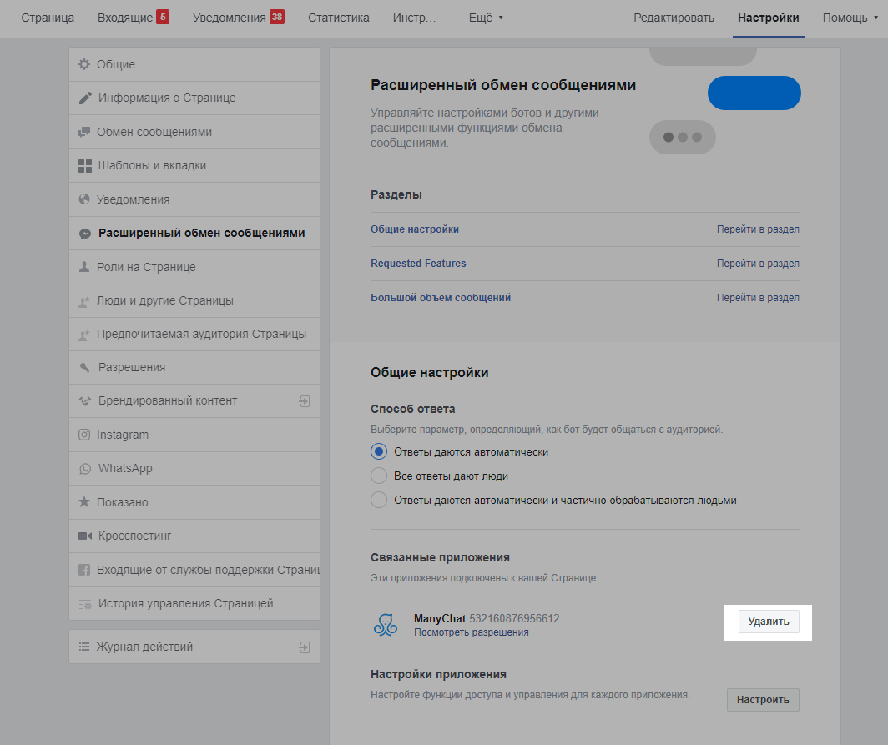The height and width of the screenshot is (745, 888).
Task: Click the pencil icon for Информация о Странице
Action: (x=85, y=98)
